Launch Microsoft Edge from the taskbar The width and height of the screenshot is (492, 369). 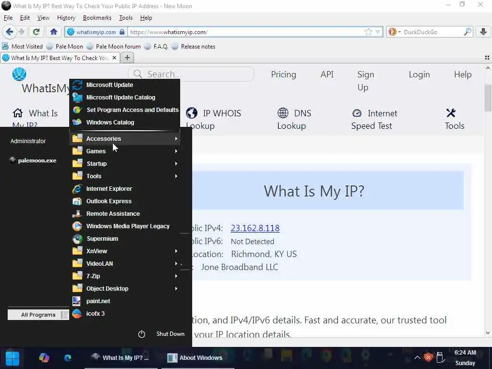point(67,357)
